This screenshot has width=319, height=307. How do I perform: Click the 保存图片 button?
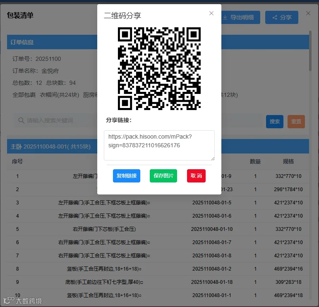(163, 176)
